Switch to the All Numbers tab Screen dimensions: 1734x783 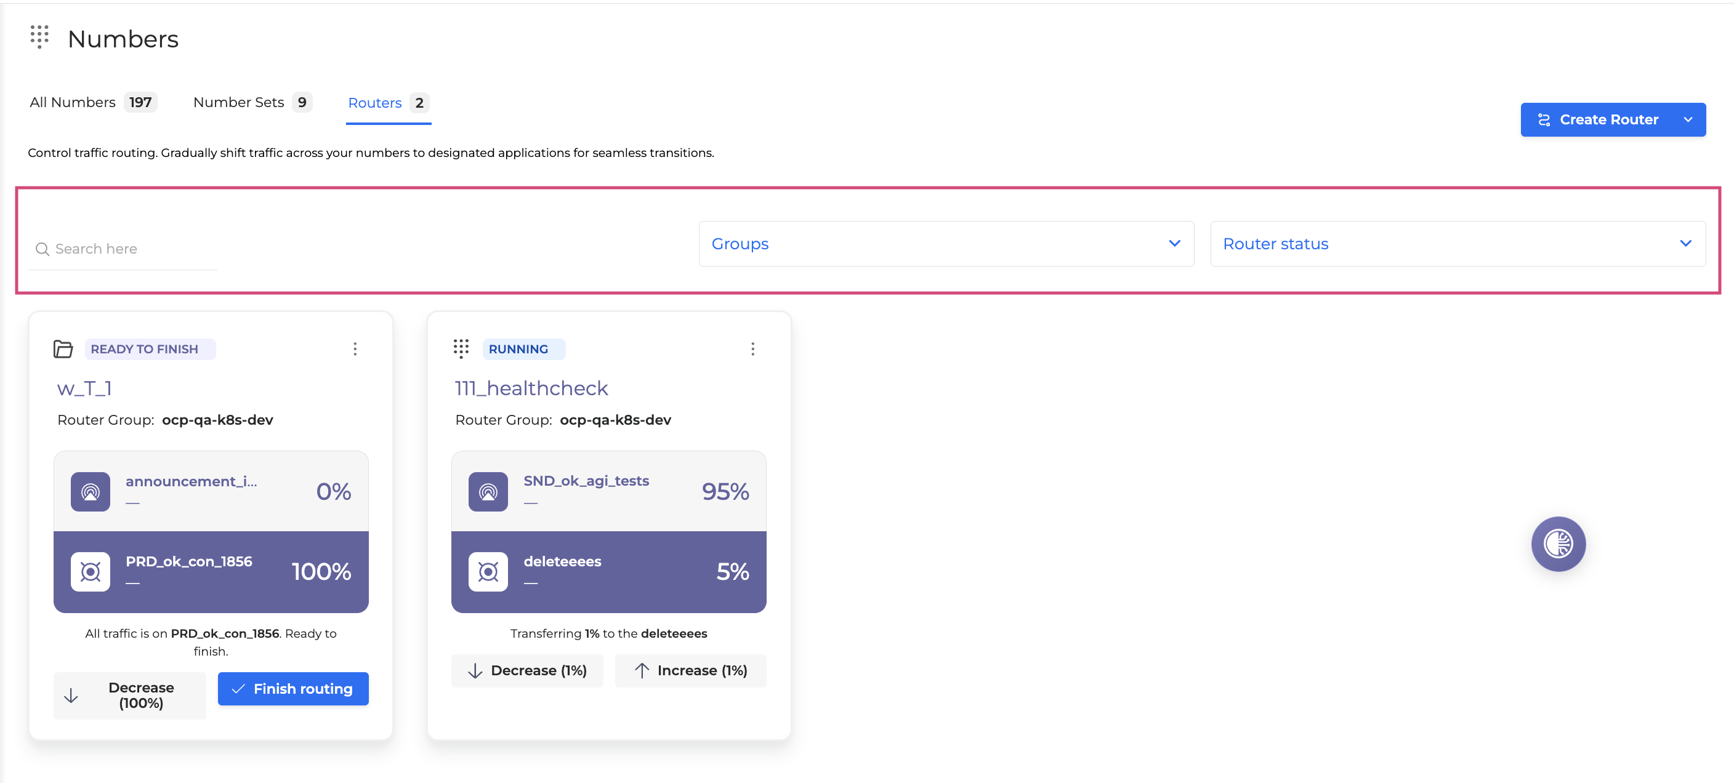click(x=93, y=102)
